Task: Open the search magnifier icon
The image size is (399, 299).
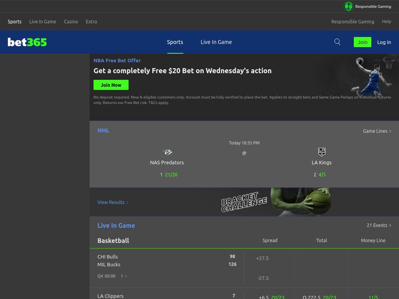Action: click(337, 42)
